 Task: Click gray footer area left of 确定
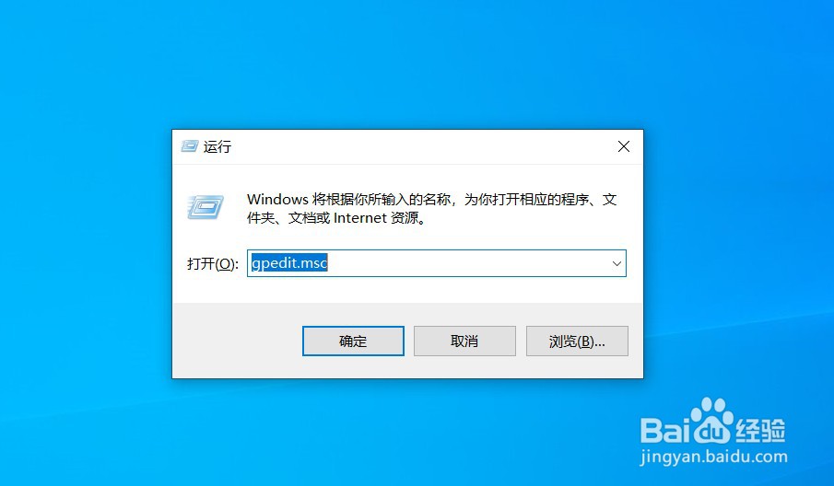(x=237, y=341)
